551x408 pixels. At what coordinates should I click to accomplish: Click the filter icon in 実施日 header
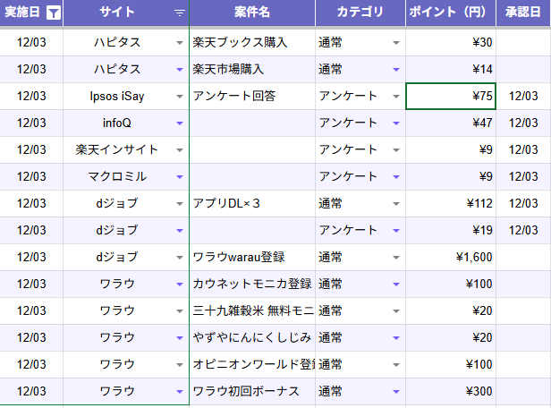[54, 13]
